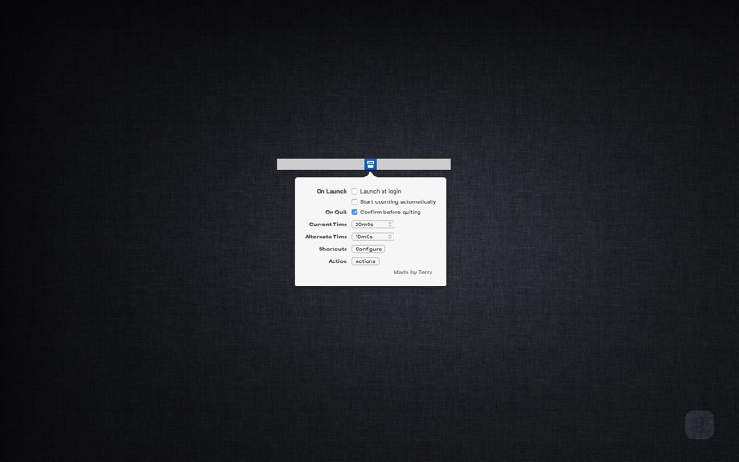The height and width of the screenshot is (462, 739).
Task: Click the Current Time label
Action: coord(328,225)
